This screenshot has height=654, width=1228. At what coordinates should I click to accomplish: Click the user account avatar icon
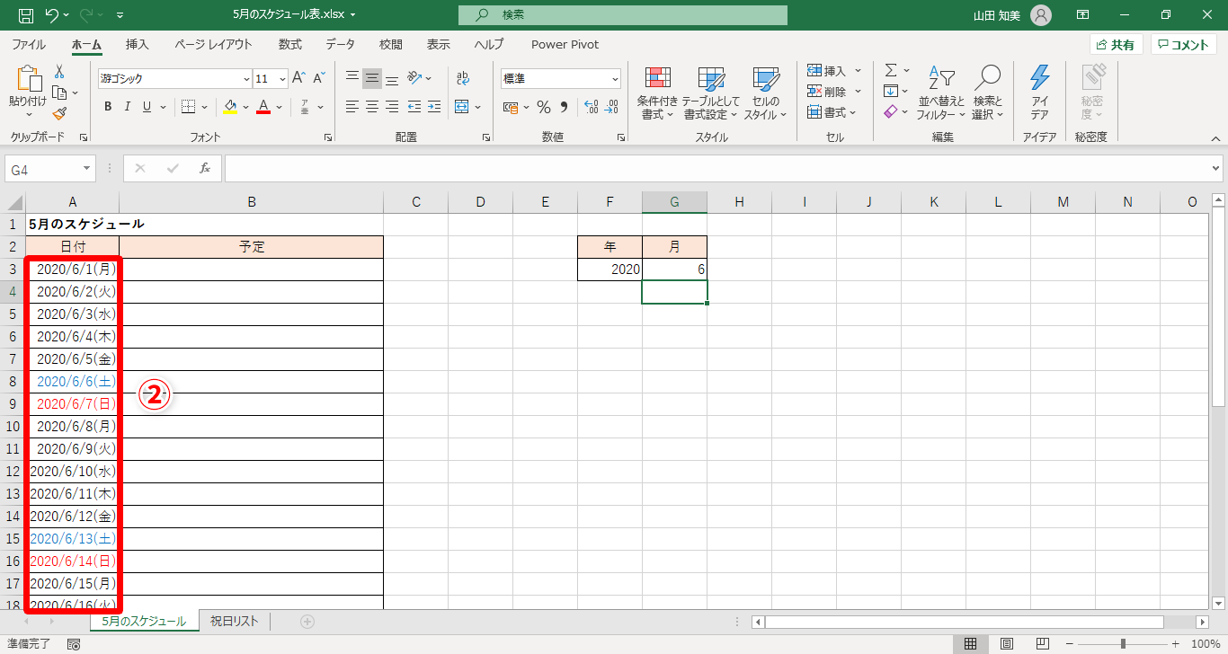(1040, 15)
